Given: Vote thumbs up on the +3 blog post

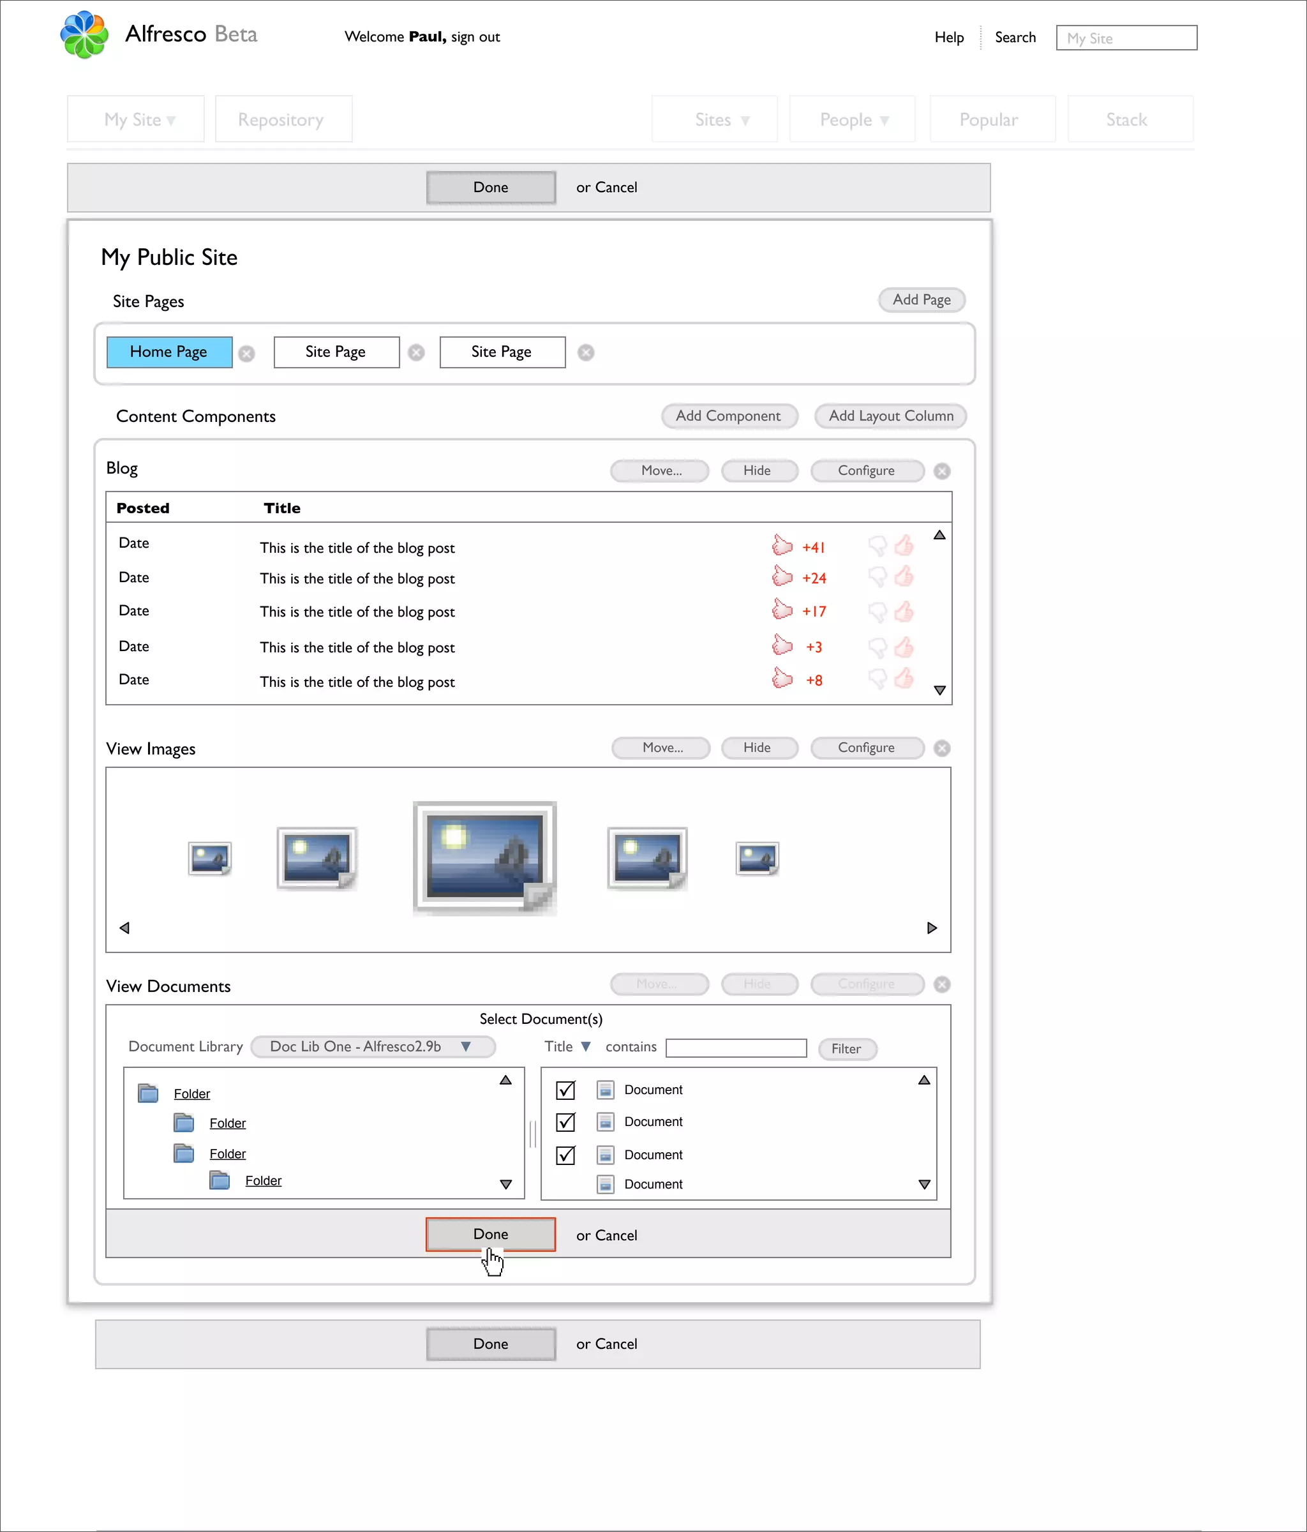Looking at the screenshot, I should (904, 647).
